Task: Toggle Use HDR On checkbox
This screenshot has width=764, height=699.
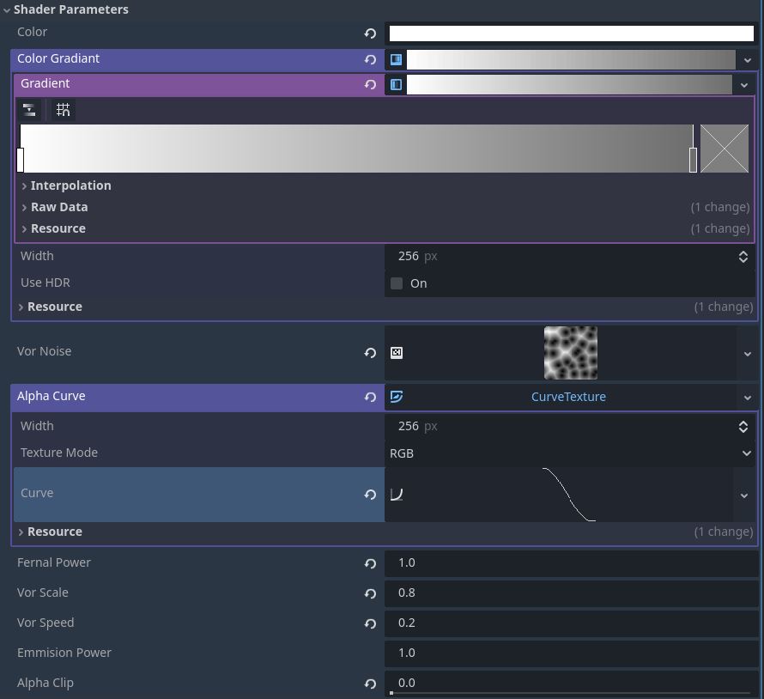Action: pyautogui.click(x=397, y=283)
